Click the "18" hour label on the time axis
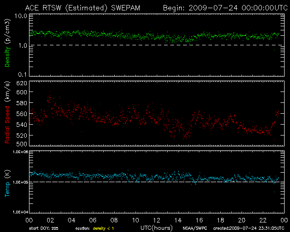Image resolution: width=290 pixels, height=232 pixels. click(221, 220)
